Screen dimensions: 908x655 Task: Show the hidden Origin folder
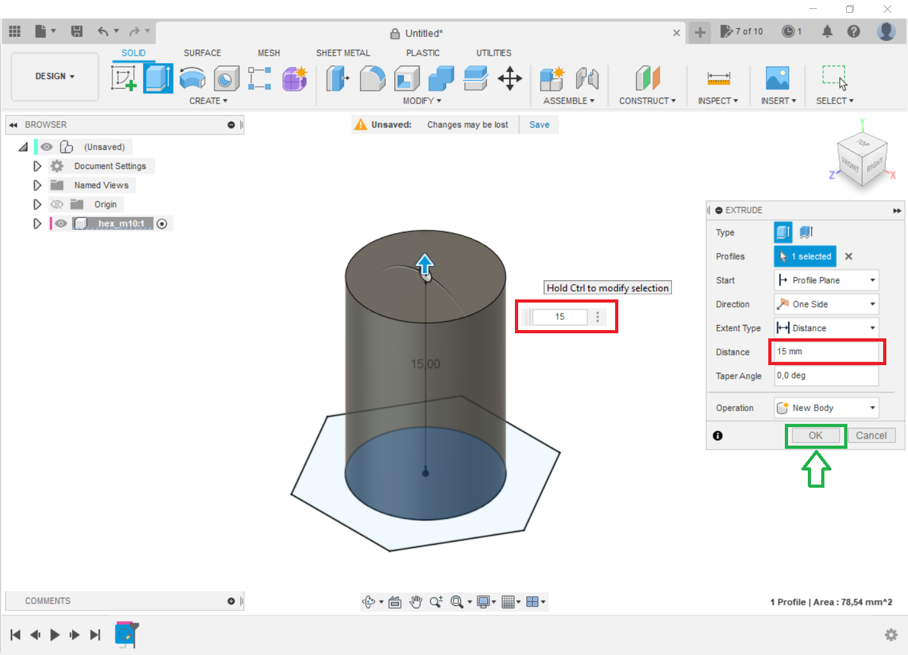tap(57, 204)
